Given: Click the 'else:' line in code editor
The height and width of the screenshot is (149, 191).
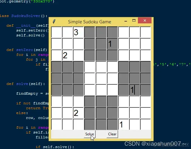Looking at the screenshot, I should click(22, 113).
